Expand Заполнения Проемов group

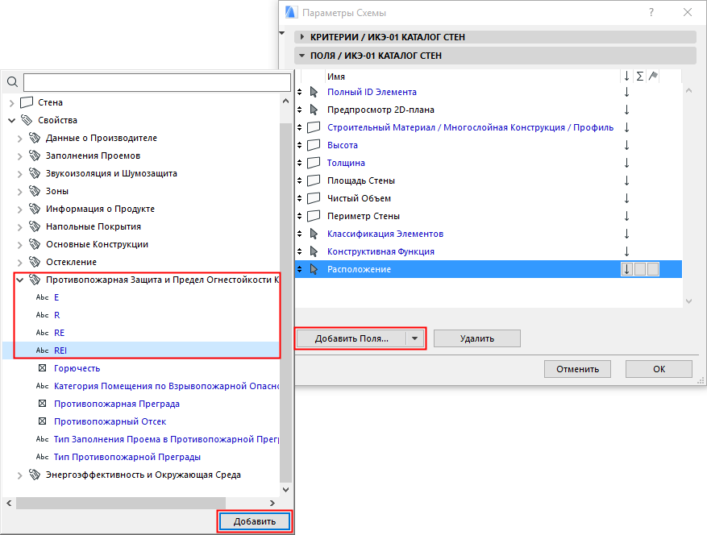coord(20,156)
